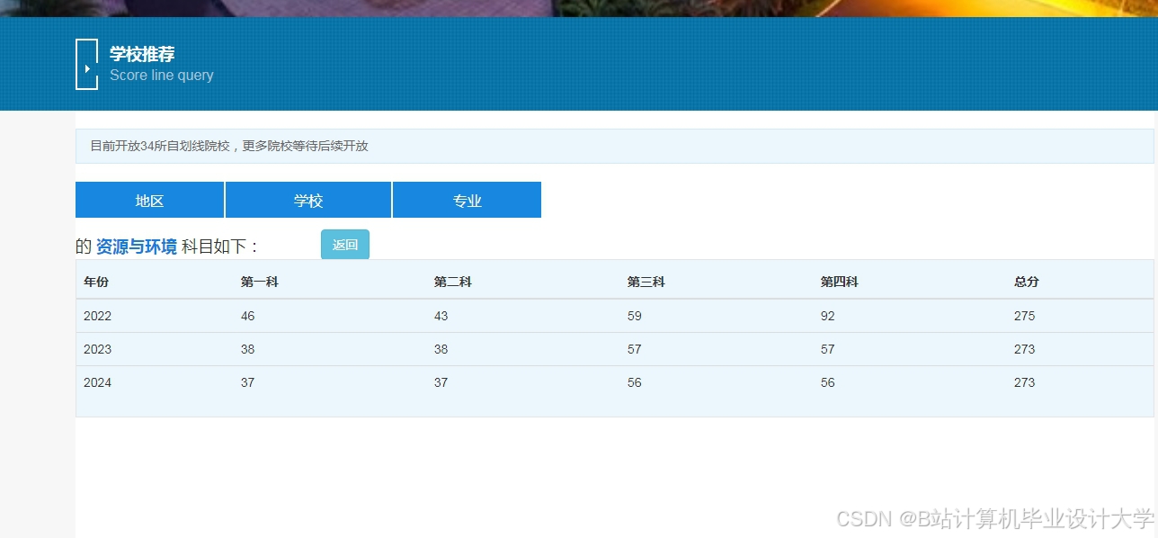The image size is (1158, 538).
Task: Click the 资源与环境 subject link
Action: [137, 247]
